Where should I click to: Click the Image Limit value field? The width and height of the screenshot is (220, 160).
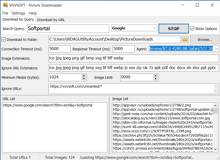click(137, 77)
